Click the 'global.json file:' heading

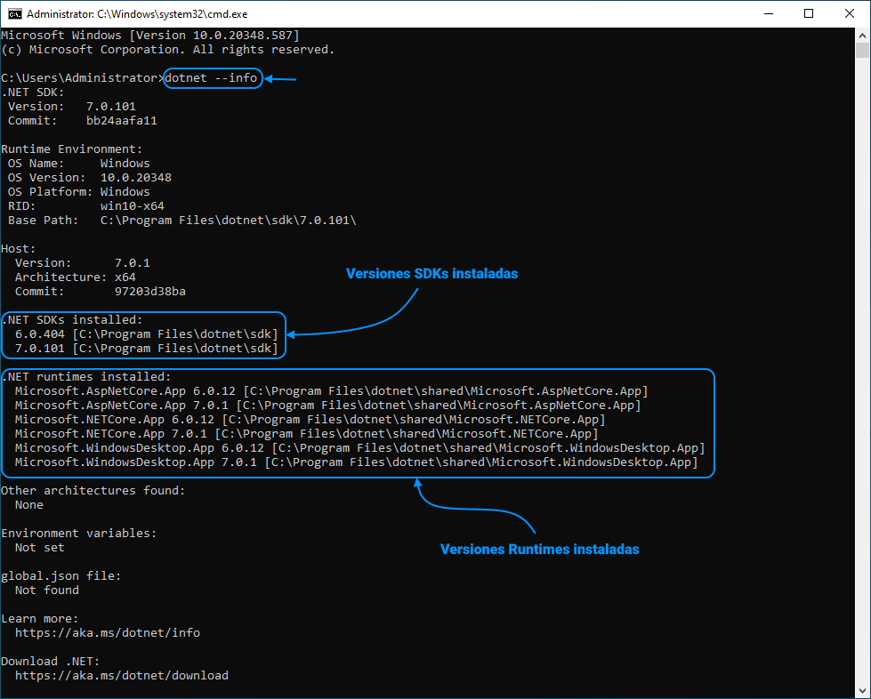(x=61, y=575)
